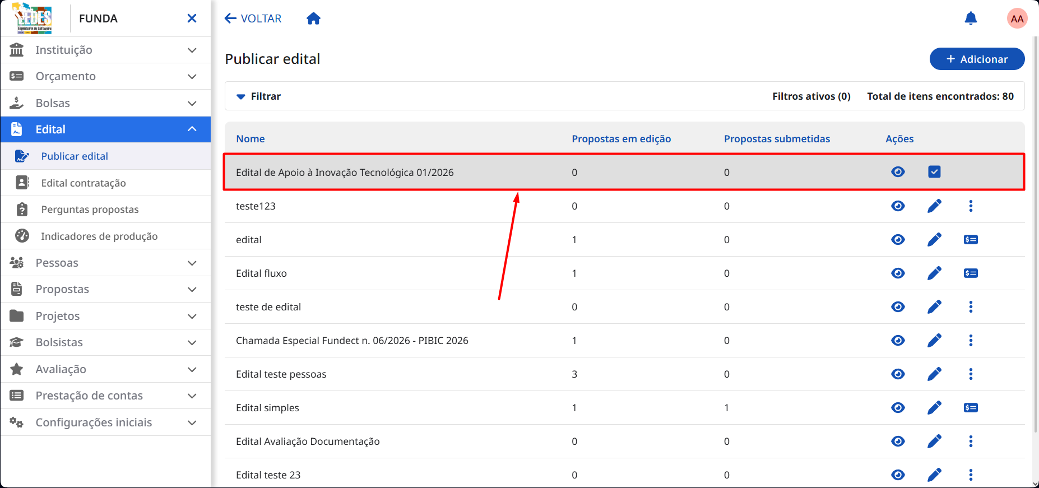The width and height of the screenshot is (1039, 488).
Task: Open more options for Edital teste 23
Action: click(971, 475)
